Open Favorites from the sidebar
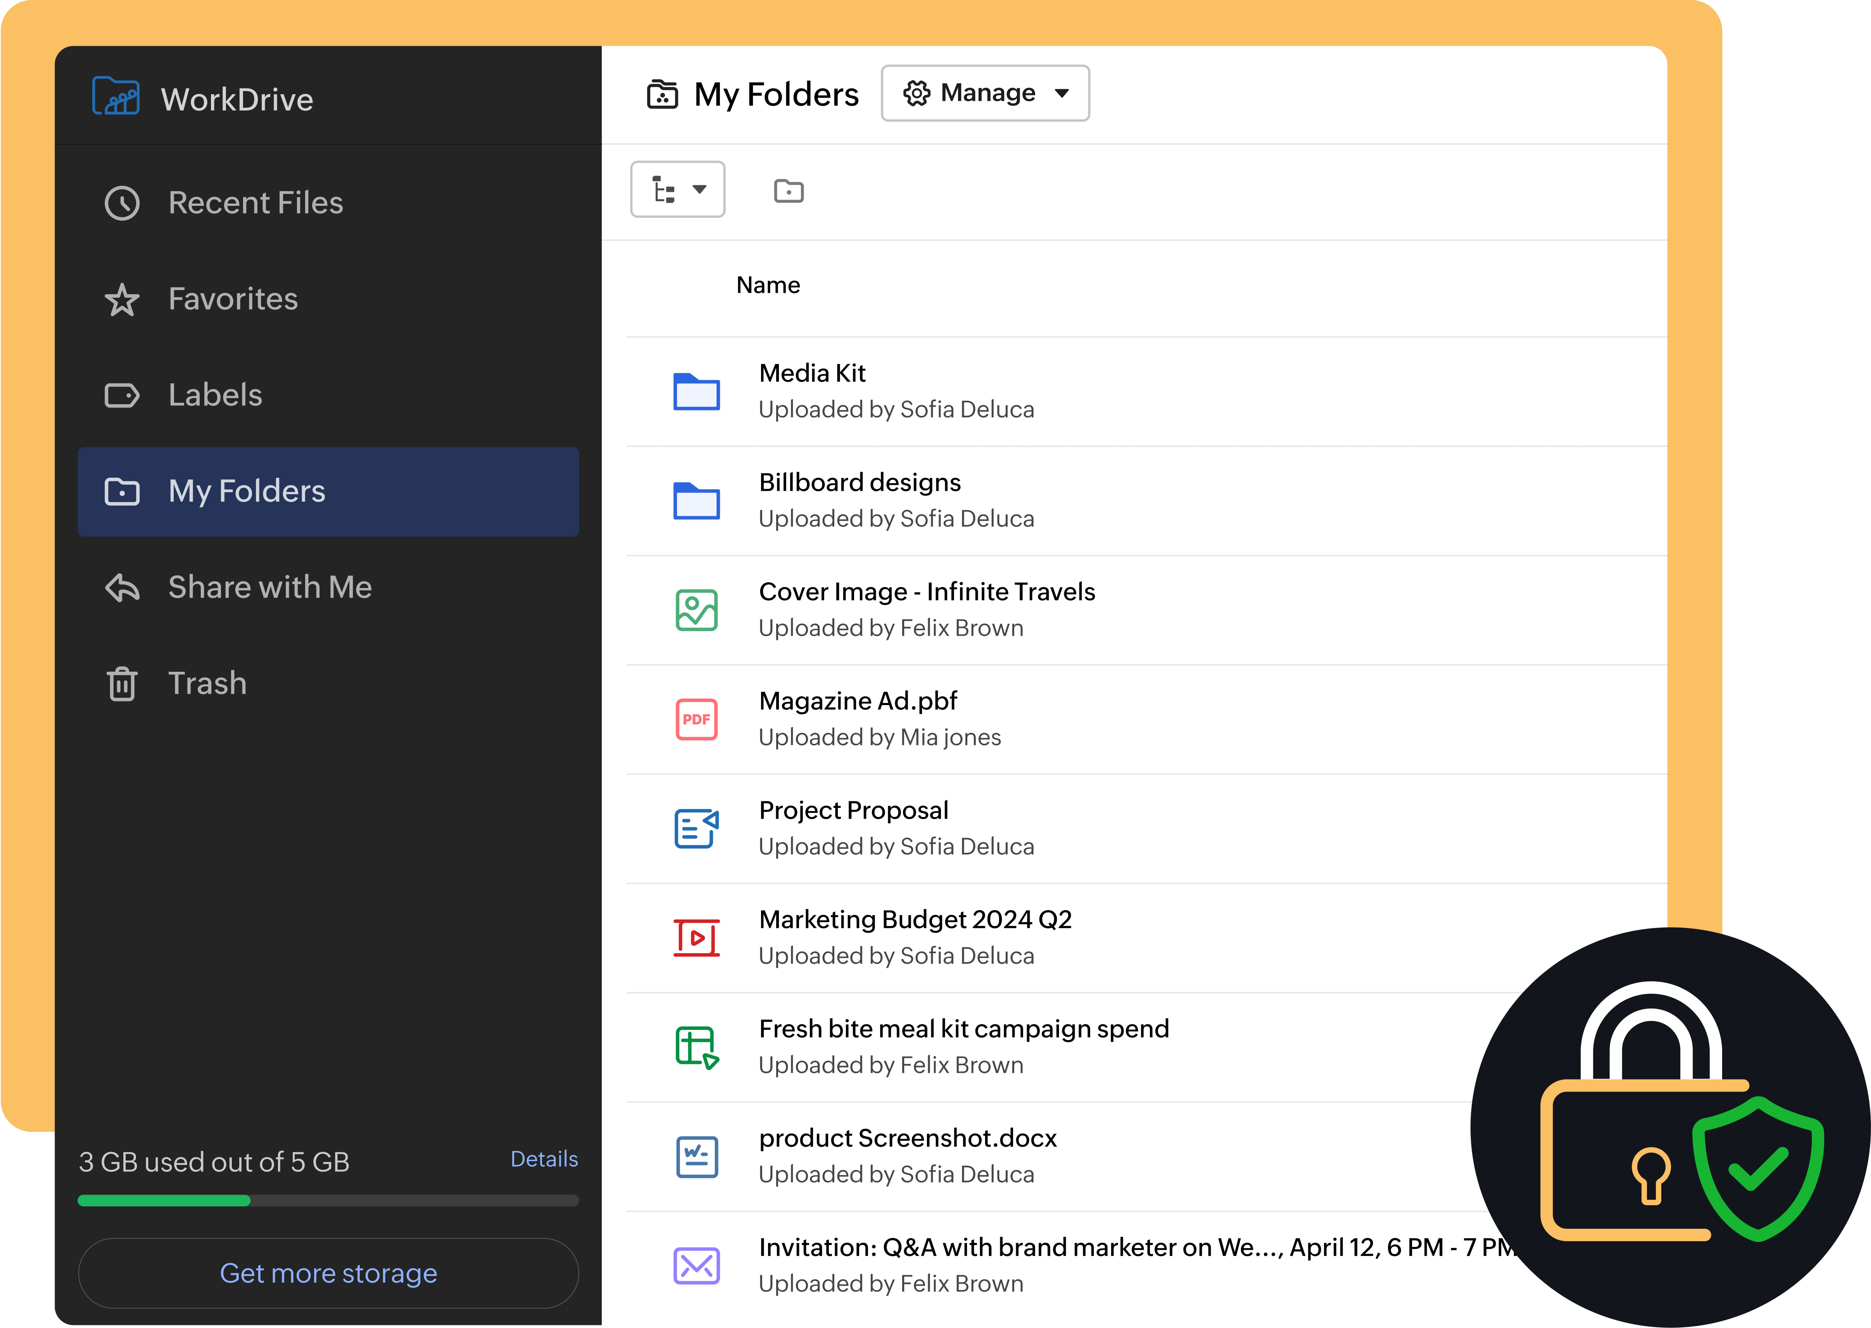The width and height of the screenshot is (1871, 1328). 232,299
